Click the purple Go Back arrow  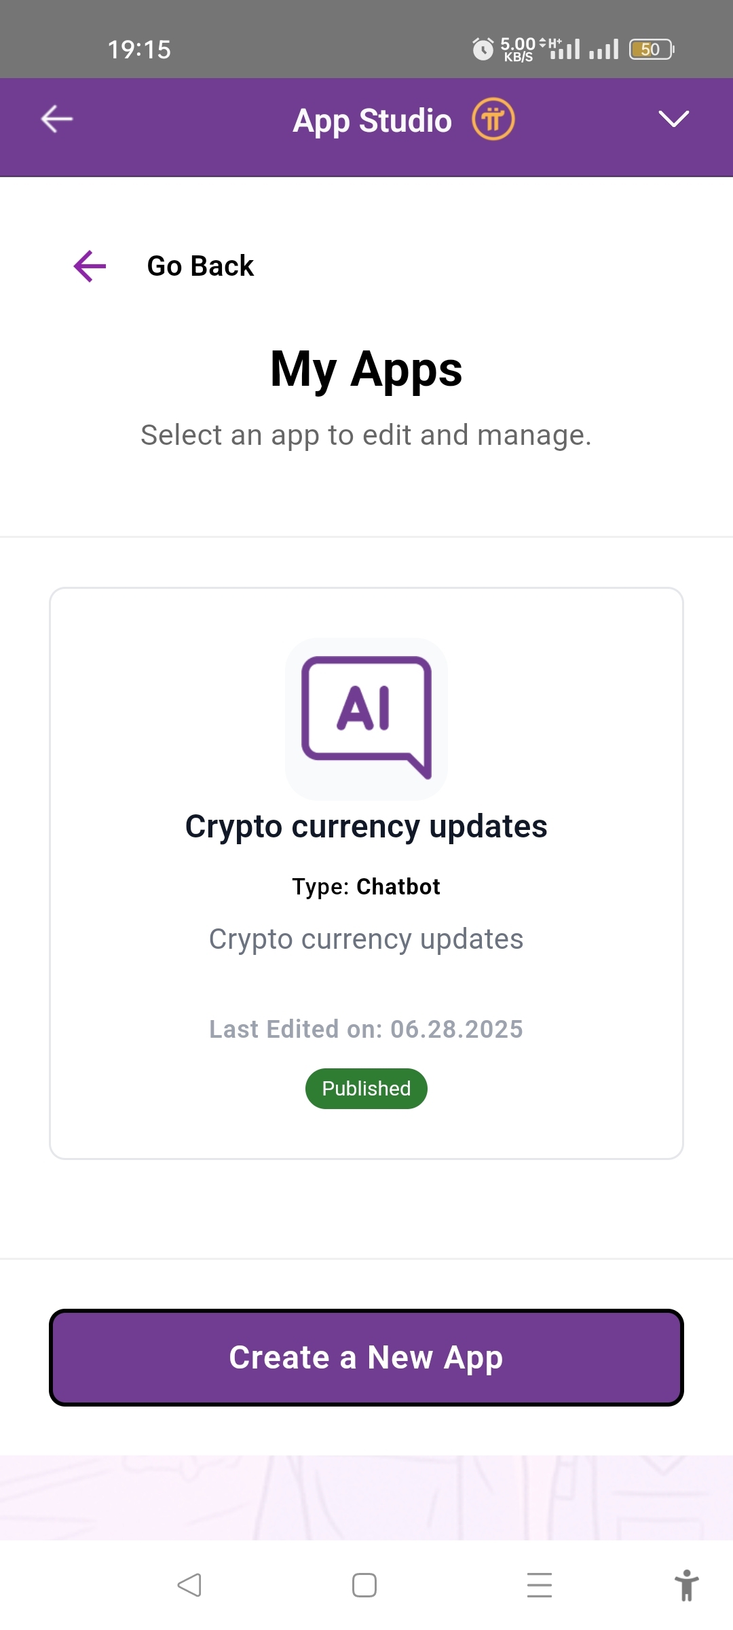[x=90, y=266]
